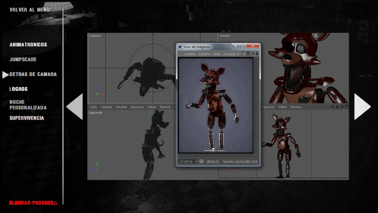Click the Izquierda viewport label

pyautogui.click(x=95, y=112)
